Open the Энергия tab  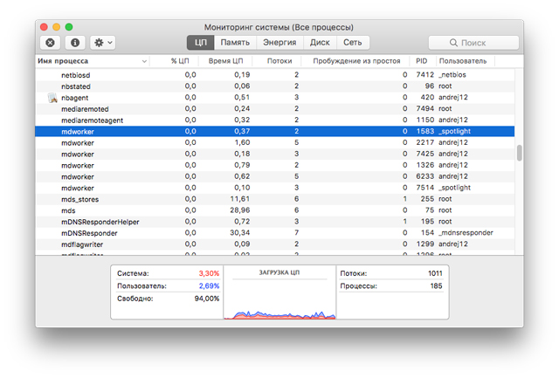point(279,42)
